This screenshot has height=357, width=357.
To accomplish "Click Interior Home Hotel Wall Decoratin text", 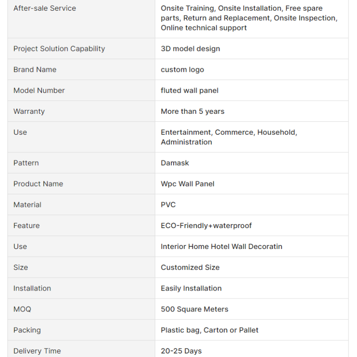I will (x=221, y=247).
